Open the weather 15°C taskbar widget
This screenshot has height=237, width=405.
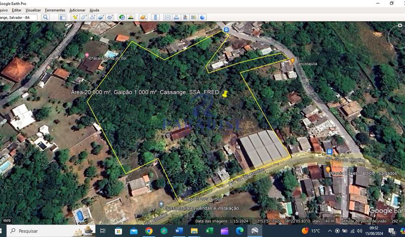311,231
